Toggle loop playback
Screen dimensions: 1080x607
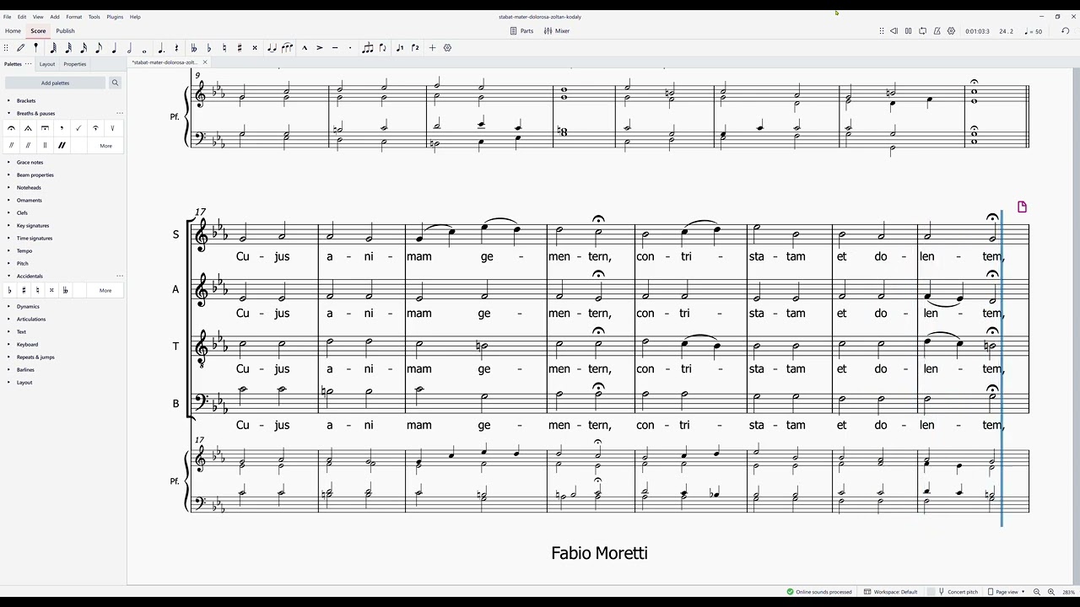(922, 31)
